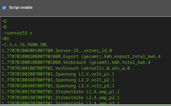Image resolution: width=171 pixels, height=106 pixels.
Task: Click the 'Export (gesamt)' script line
Action: 81,57
